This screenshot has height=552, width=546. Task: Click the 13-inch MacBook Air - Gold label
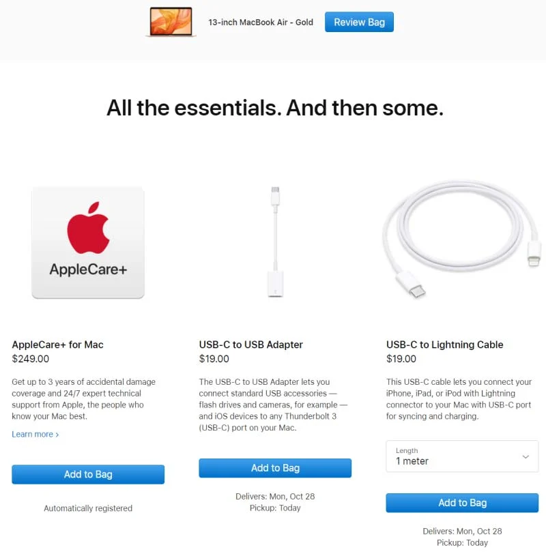coord(261,23)
